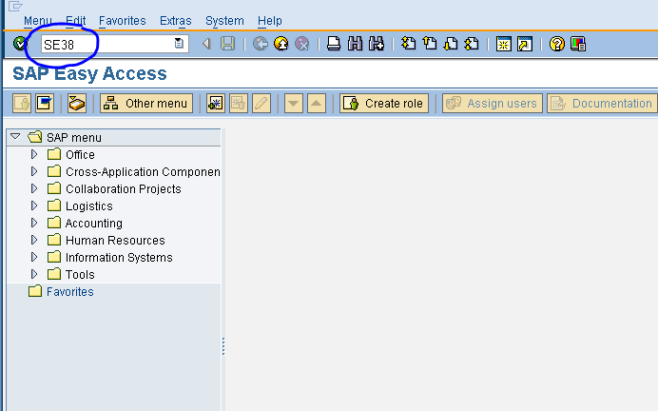Expand the Cross-Application Components folder
Image resolution: width=658 pixels, height=411 pixels.
(x=34, y=171)
